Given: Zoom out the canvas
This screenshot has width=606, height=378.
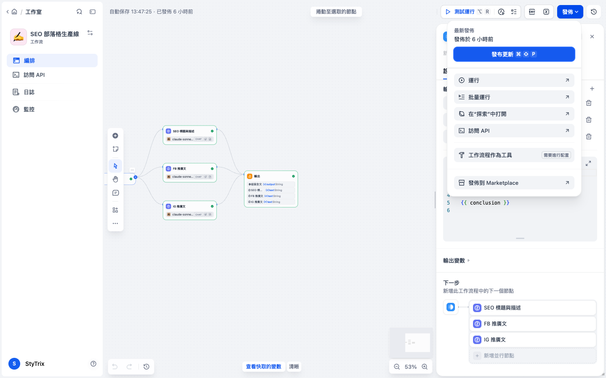Looking at the screenshot, I should (x=397, y=367).
